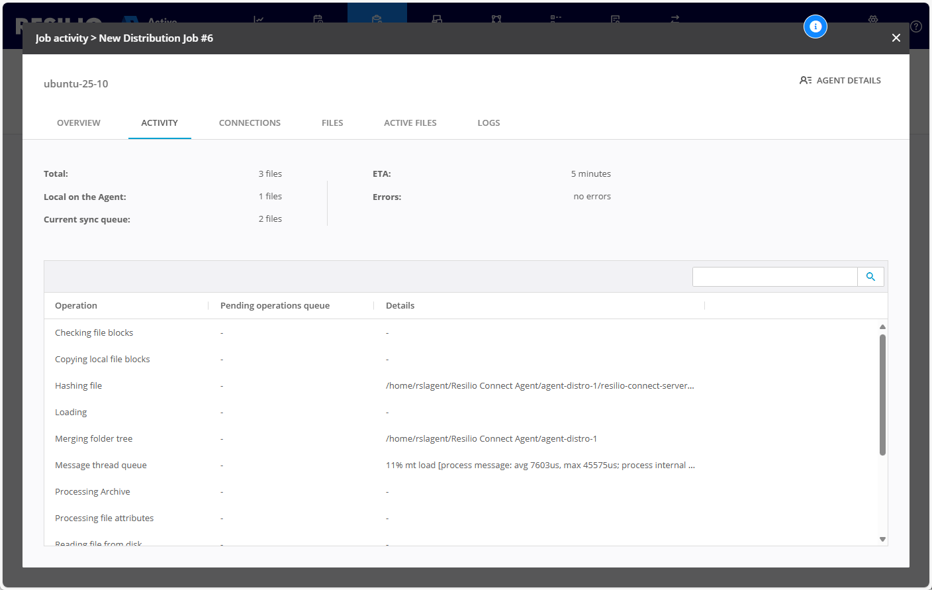
Task: Open Agent Details for ubuntu-25-10
Action: coord(840,80)
